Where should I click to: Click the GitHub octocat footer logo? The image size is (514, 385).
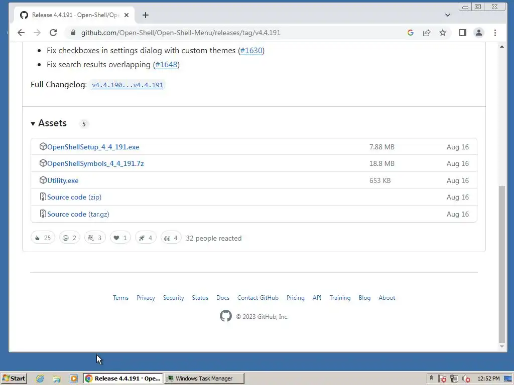[x=225, y=316]
